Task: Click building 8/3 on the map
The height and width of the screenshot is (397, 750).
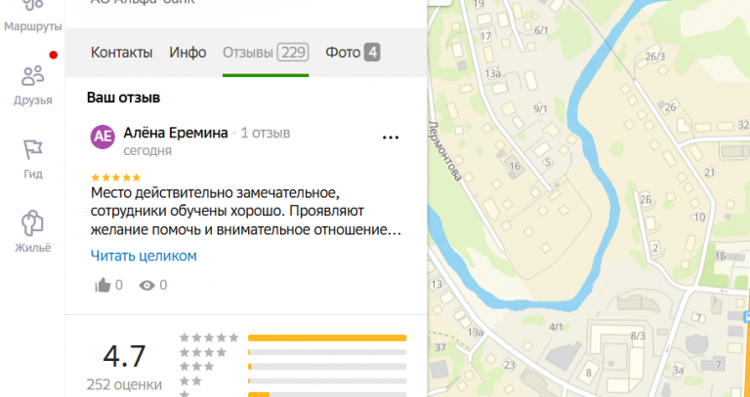Action: [638, 336]
